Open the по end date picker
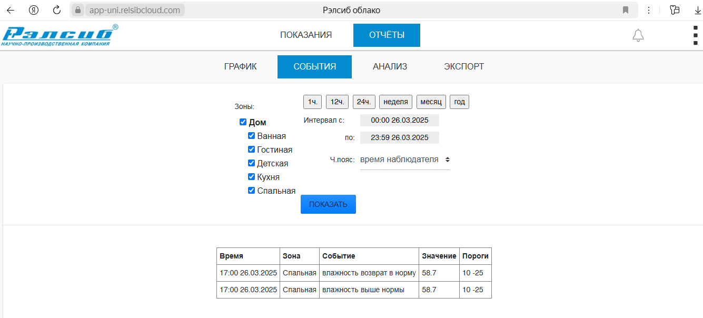Screen dimensions: 703x318 (x=399, y=138)
